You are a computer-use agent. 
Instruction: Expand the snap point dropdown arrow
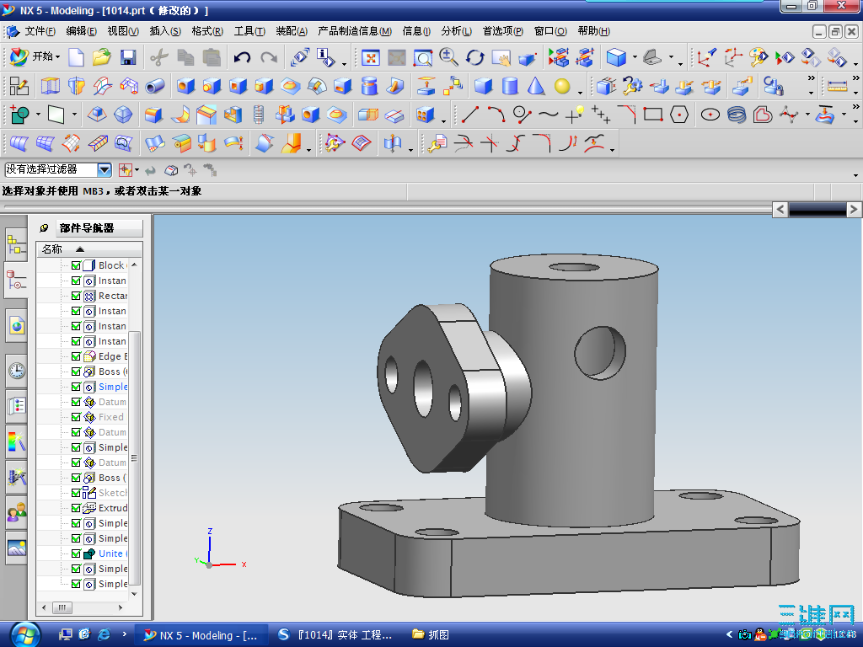click(x=137, y=170)
